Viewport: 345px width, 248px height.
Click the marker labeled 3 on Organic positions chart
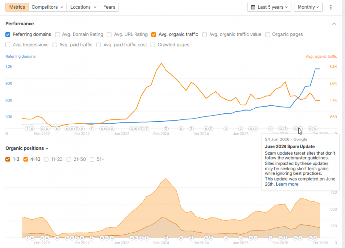click(x=27, y=238)
